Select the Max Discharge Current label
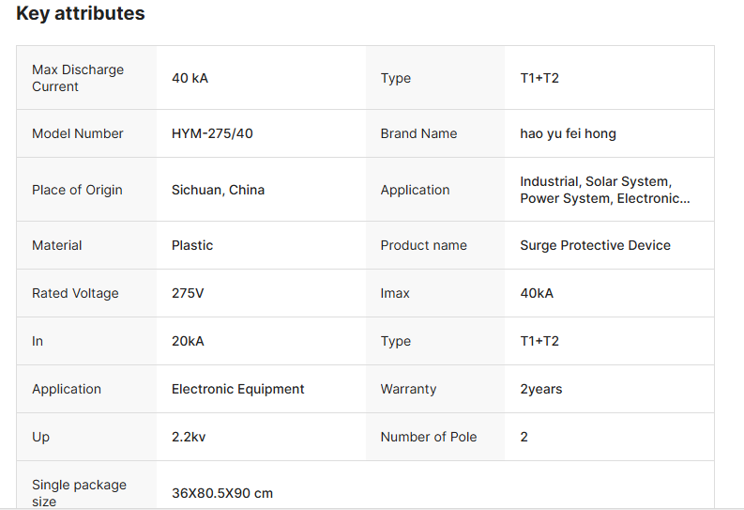The width and height of the screenshot is (744, 510). [78, 78]
